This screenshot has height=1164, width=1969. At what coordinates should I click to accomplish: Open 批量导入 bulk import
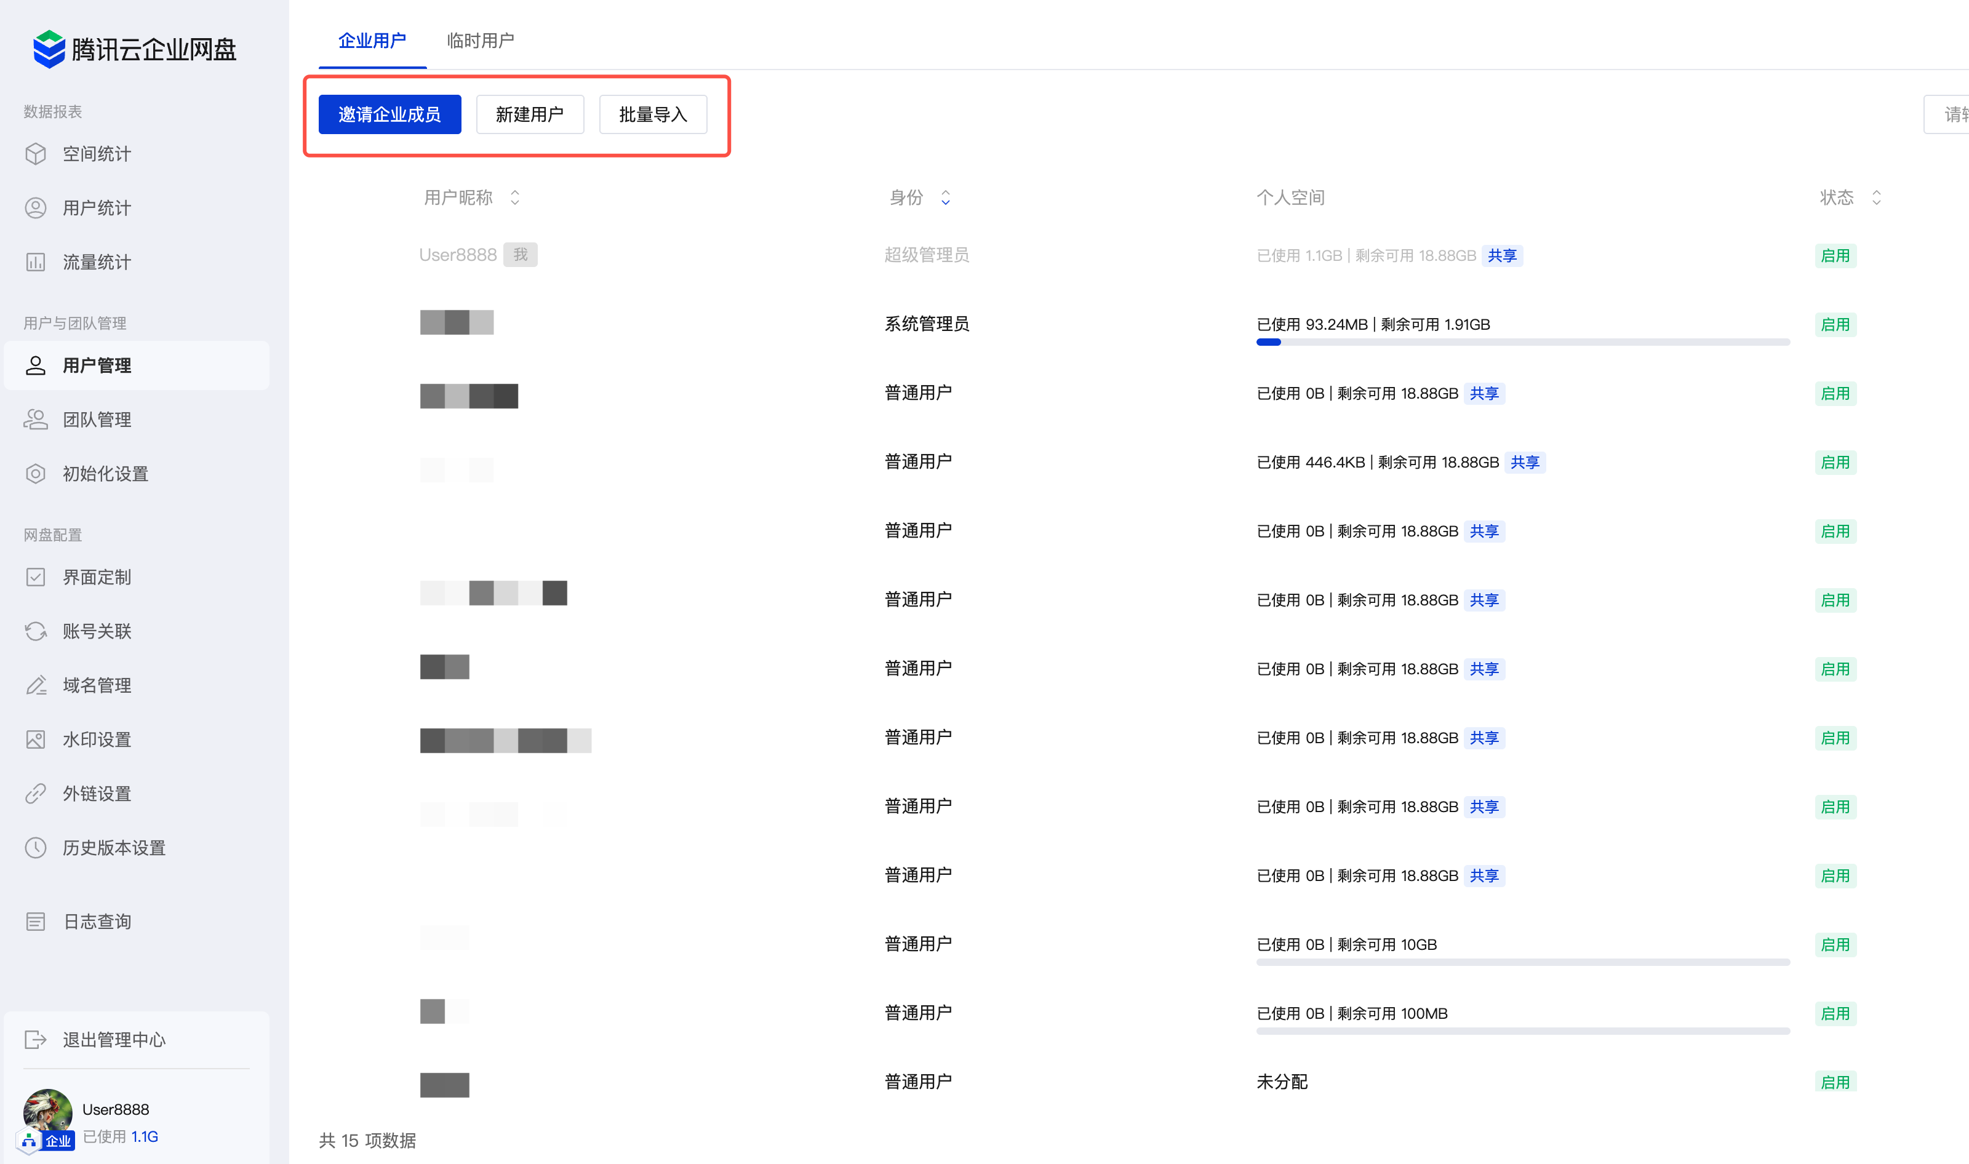pos(653,114)
